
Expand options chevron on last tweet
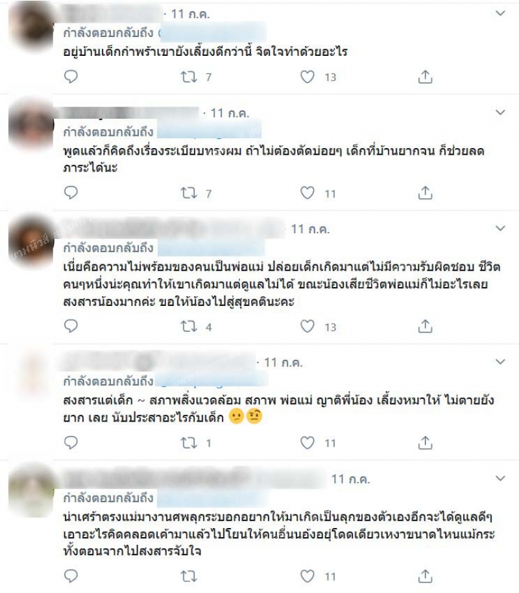(x=500, y=479)
